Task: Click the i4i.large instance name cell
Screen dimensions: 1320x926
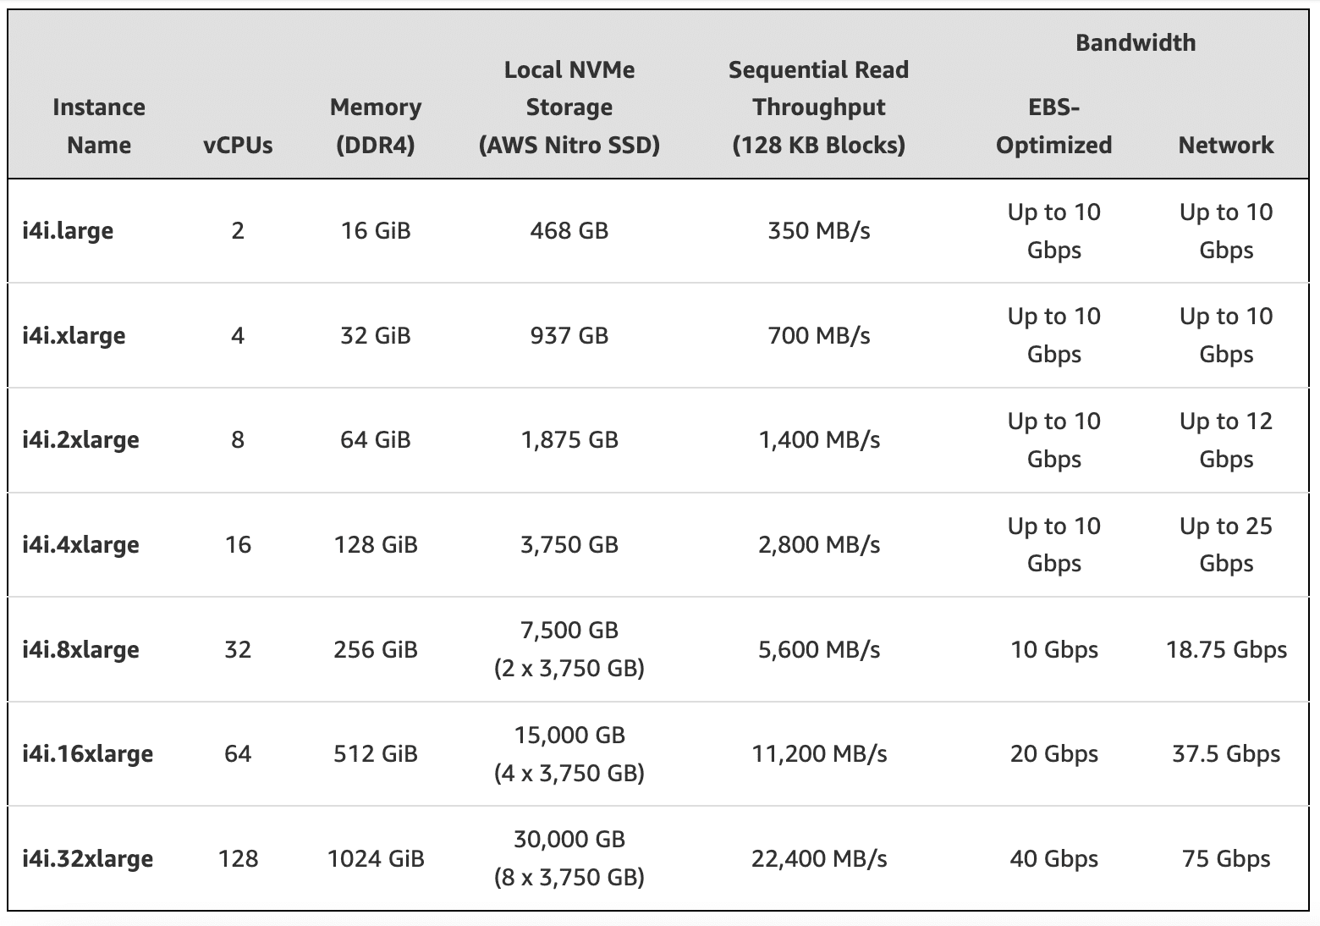Action: click(68, 230)
